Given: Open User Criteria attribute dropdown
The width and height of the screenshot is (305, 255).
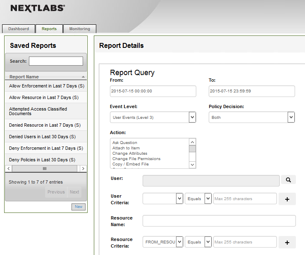Looking at the screenshot, I should coord(163,198).
